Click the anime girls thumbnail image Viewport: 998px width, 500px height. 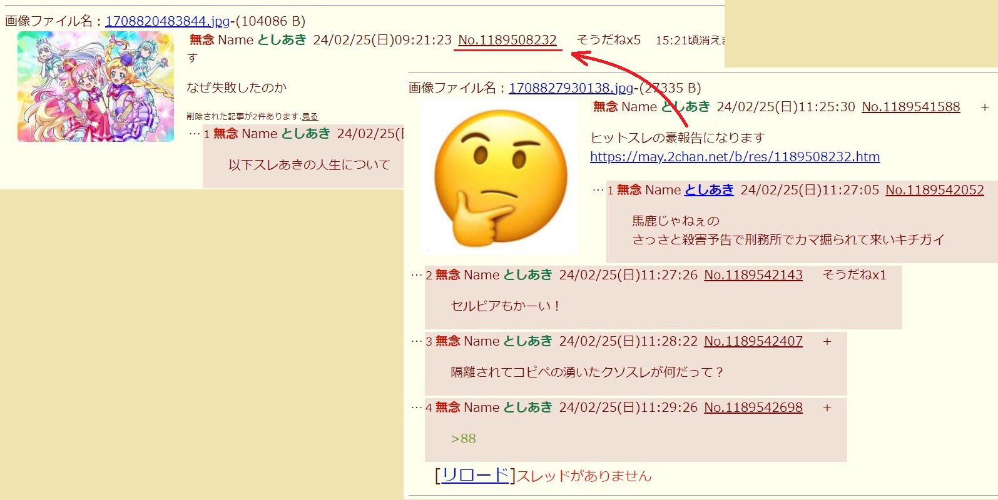coord(96,87)
